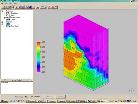Image resolution: width=138 pixels, height=104 pixels.
Task: Click the second red rotation axis icon
Action: click(x=53, y=7)
